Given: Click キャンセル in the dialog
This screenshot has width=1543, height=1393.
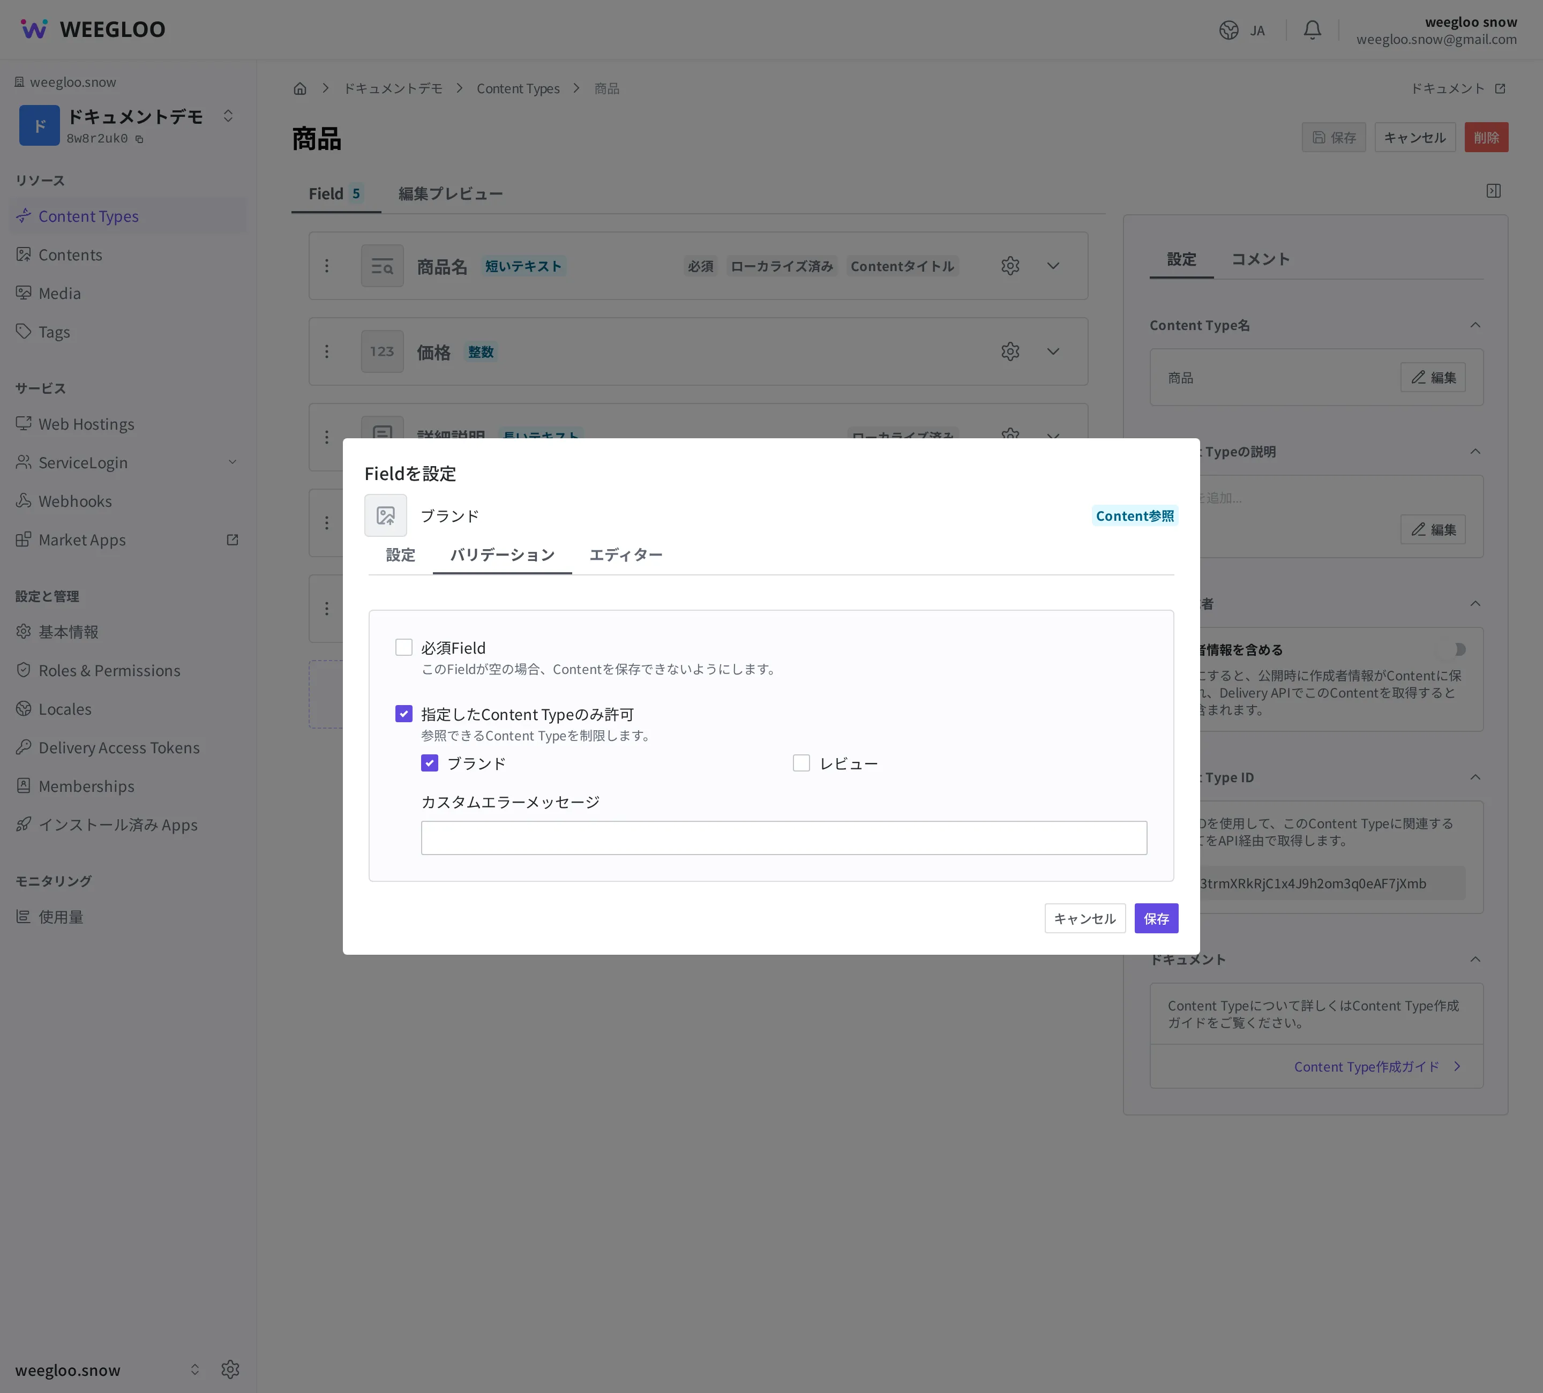Looking at the screenshot, I should pos(1084,918).
